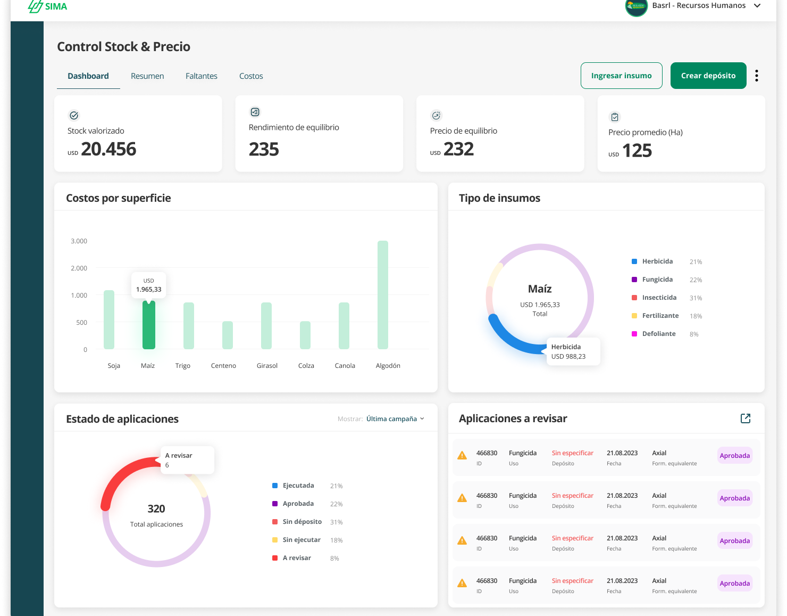Open the Faltantes tab
This screenshot has width=787, height=616.
(202, 76)
